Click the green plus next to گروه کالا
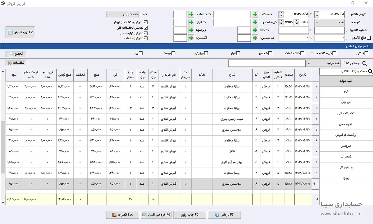The height and width of the screenshot is (224, 373). click(255, 15)
